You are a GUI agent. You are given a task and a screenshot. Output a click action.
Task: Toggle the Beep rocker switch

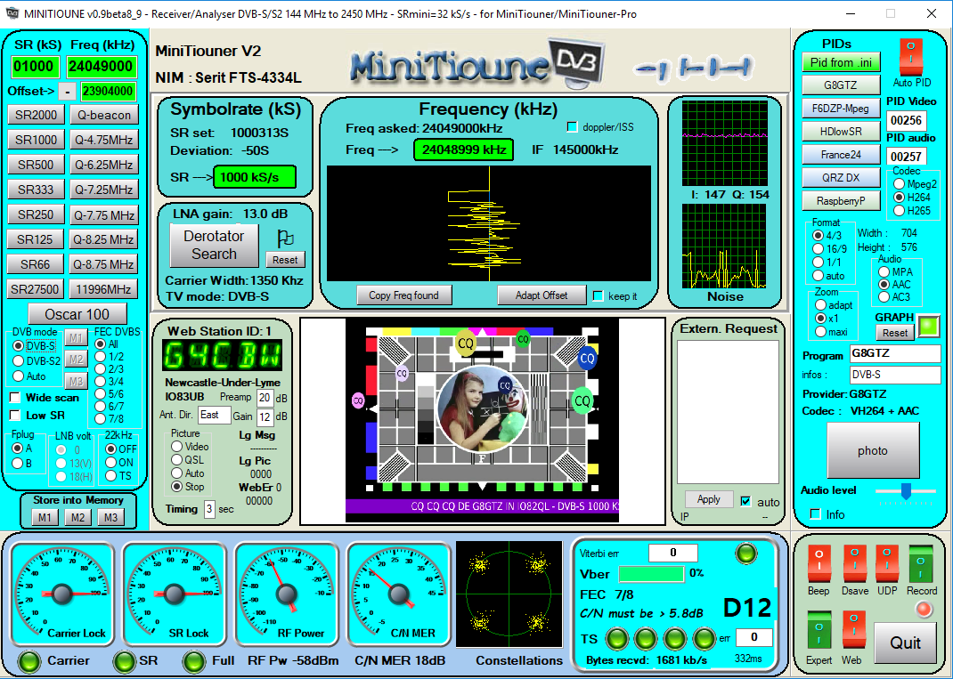[x=819, y=564]
